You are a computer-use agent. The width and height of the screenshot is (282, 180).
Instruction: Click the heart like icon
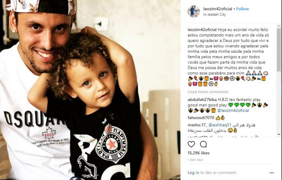(191, 144)
